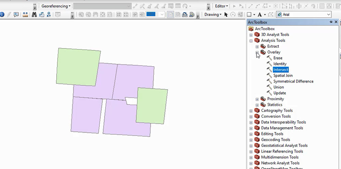Open the Go To XY tool
This screenshot has height=169, width=341.
point(49,14)
